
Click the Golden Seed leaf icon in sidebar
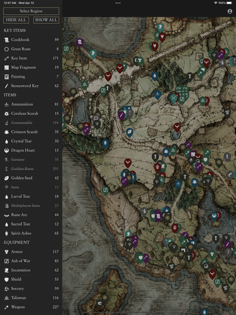point(7,178)
